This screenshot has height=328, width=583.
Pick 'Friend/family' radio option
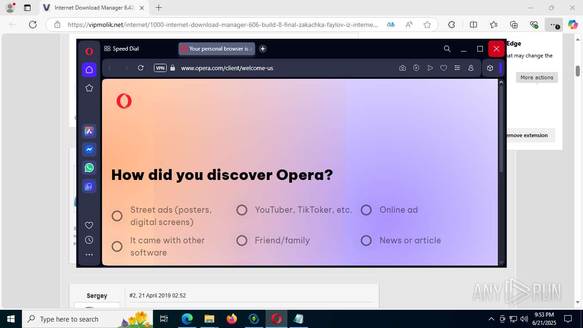[x=242, y=241]
